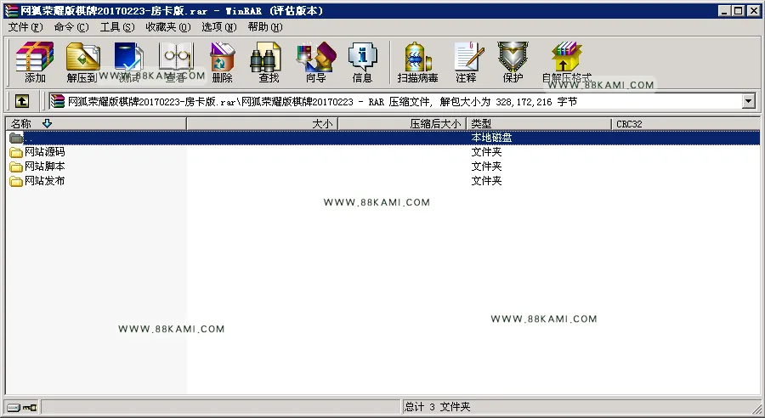Click the 删除 (Delete) toolbar icon
This screenshot has width=765, height=418.
pyautogui.click(x=222, y=62)
